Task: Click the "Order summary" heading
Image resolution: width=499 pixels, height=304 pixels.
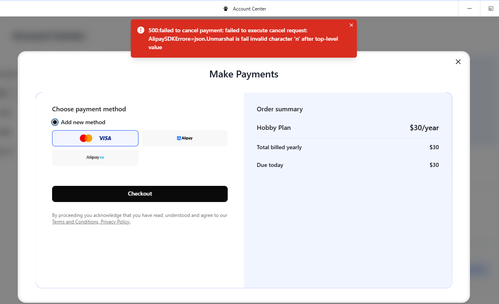Action: (x=279, y=109)
